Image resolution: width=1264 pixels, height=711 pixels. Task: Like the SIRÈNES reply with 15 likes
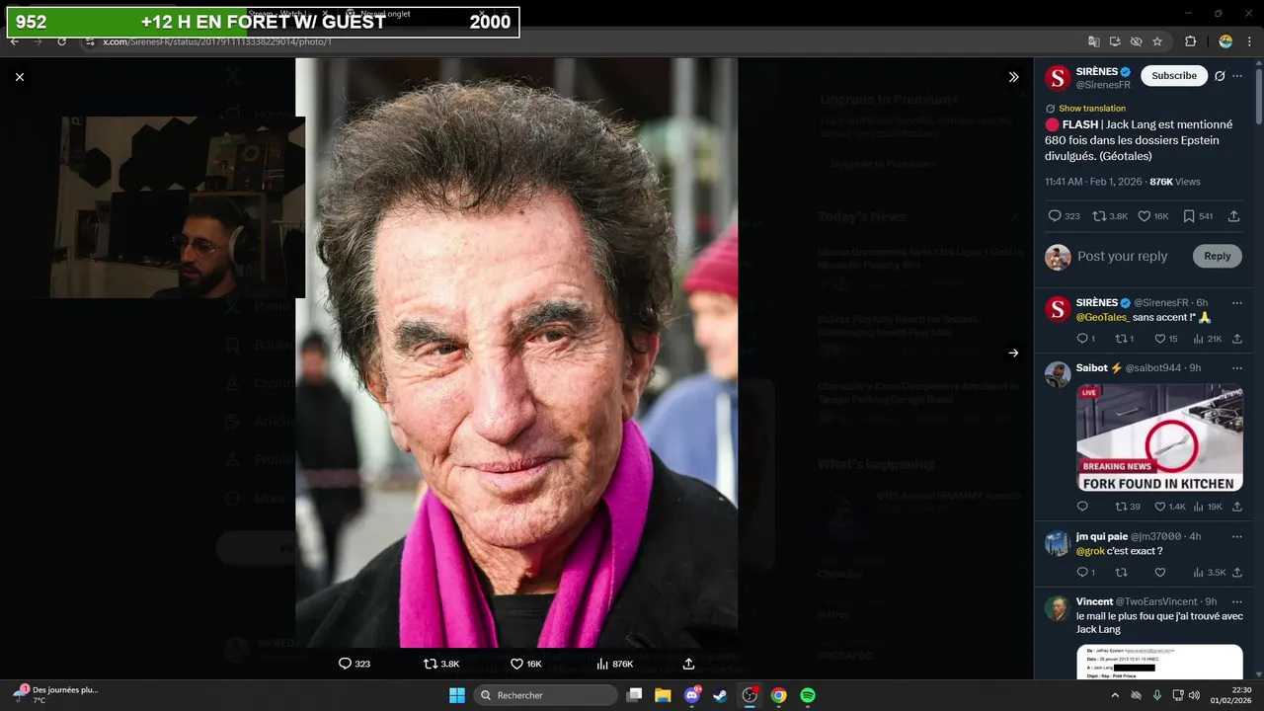[1159, 339]
